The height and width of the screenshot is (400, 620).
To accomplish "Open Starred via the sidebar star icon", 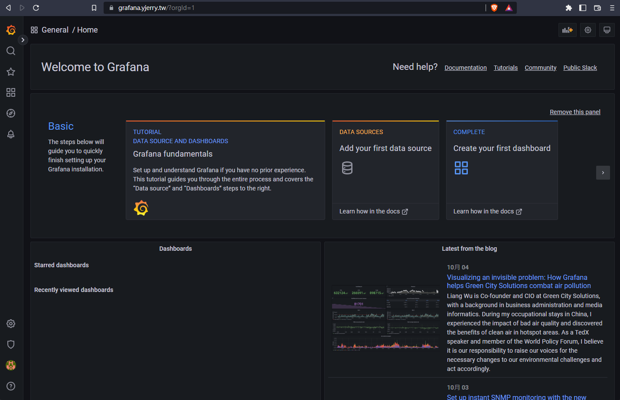I will click(11, 72).
